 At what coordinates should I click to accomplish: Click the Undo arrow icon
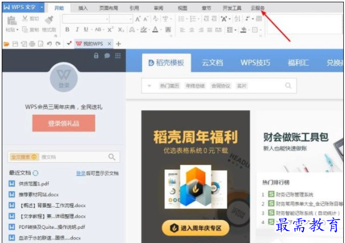pos(49,44)
